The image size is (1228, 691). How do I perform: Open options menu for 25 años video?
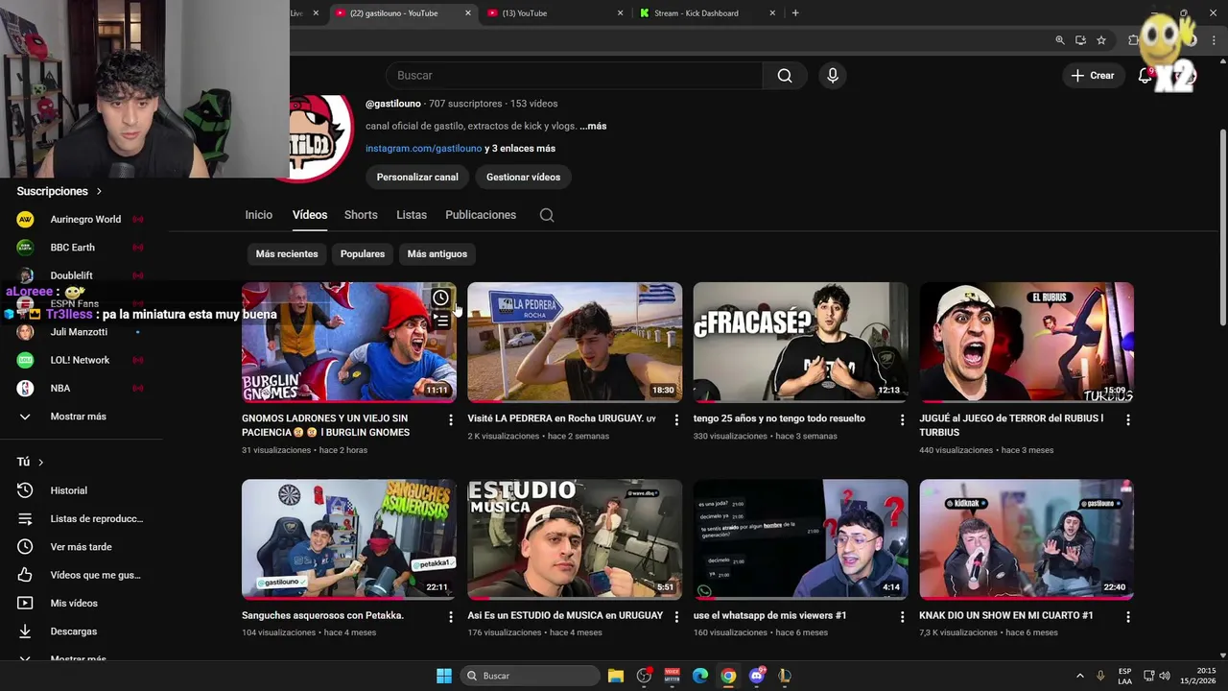point(902,419)
